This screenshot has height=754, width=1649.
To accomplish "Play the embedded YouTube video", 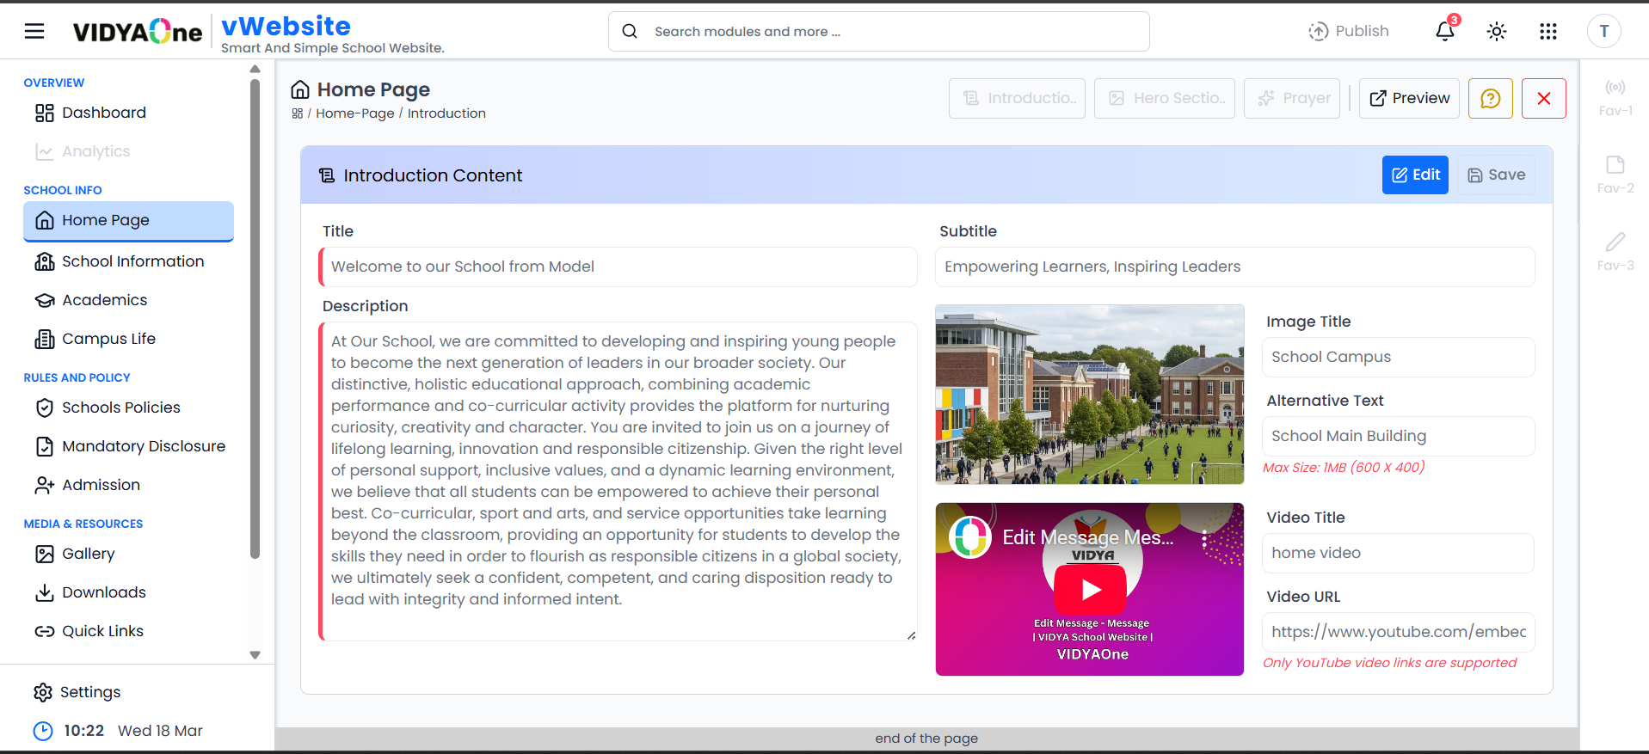I will coord(1091,589).
